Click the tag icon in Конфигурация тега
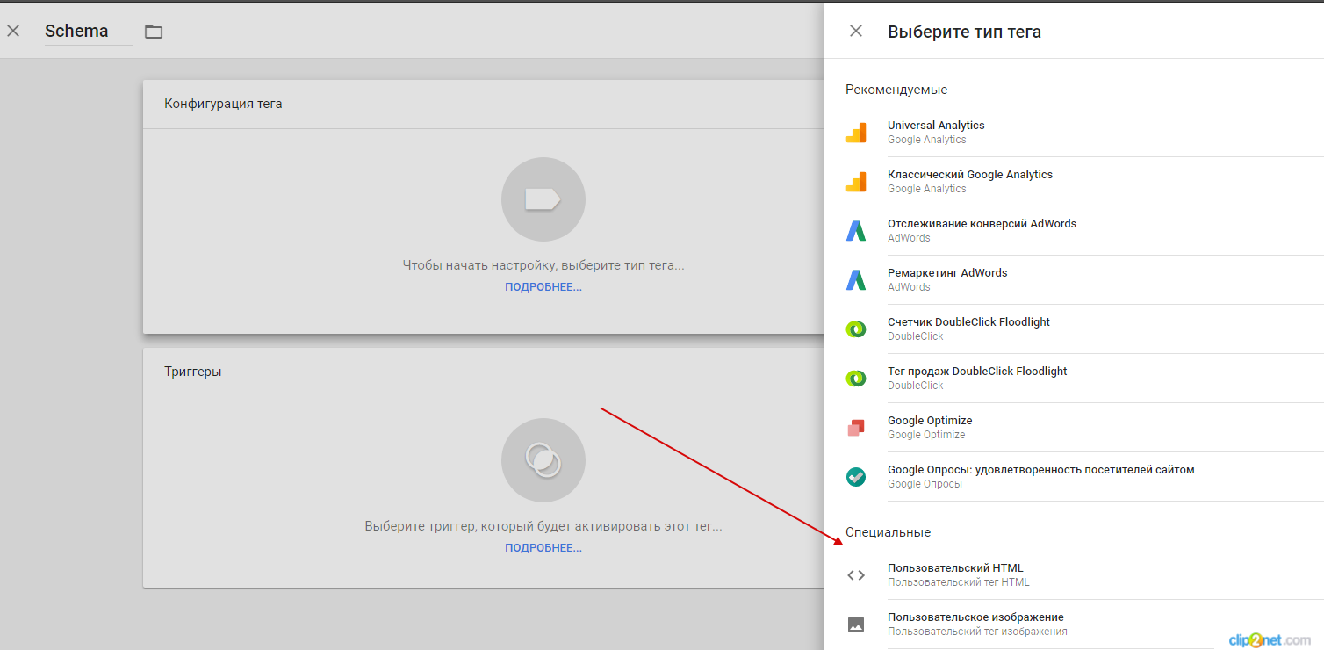This screenshot has width=1324, height=650. click(x=543, y=199)
